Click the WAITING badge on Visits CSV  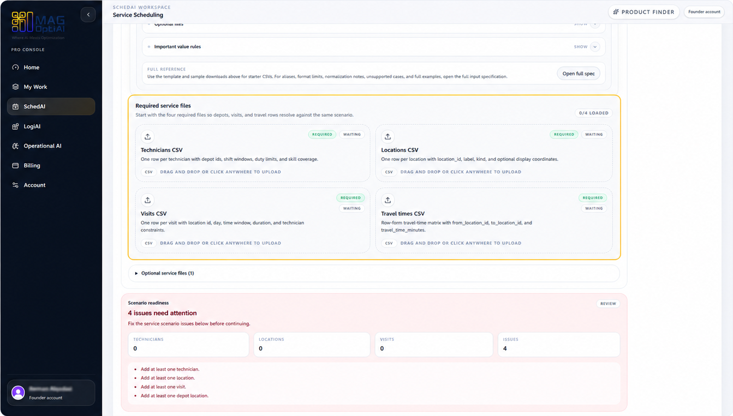pos(352,208)
